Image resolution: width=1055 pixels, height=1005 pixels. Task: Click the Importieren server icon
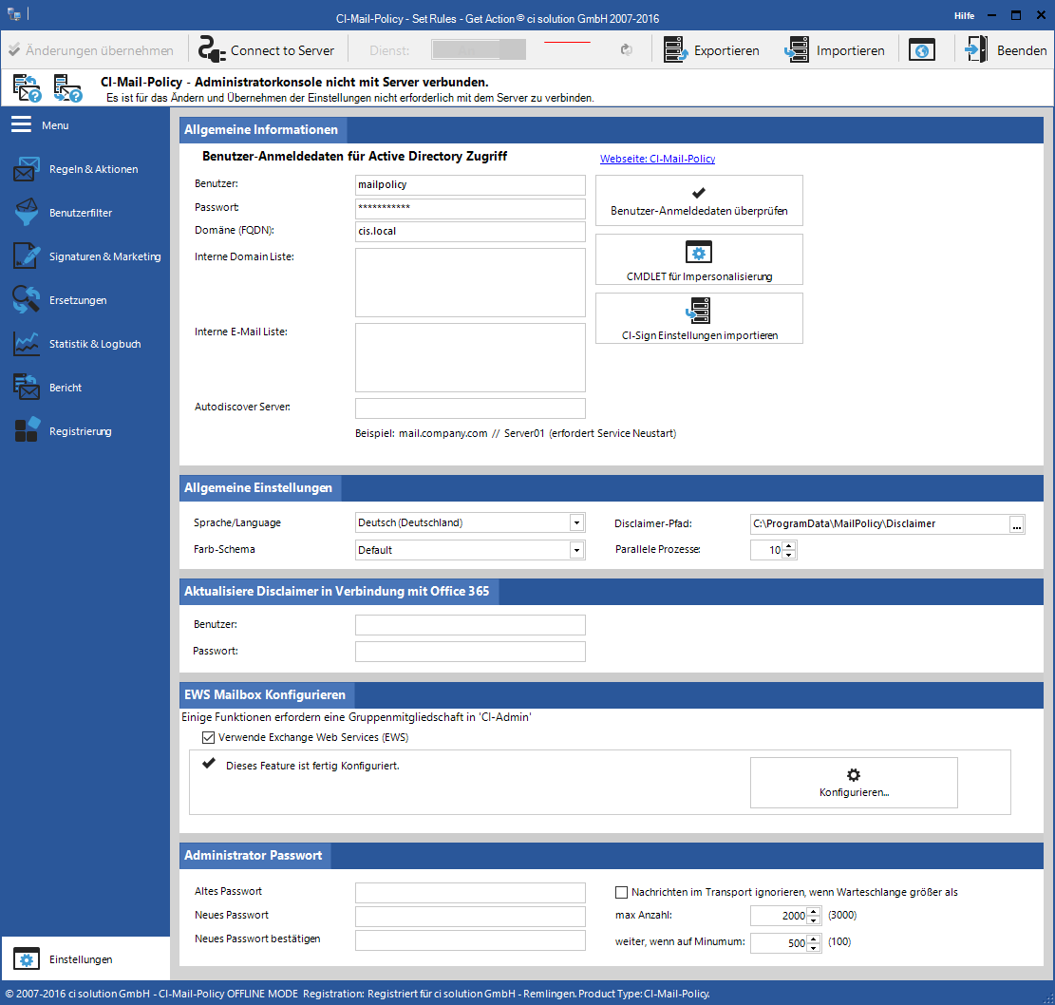pyautogui.click(x=797, y=49)
